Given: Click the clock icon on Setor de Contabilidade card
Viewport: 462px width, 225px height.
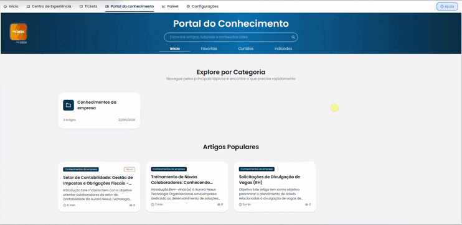Looking at the screenshot, I should point(65,205).
